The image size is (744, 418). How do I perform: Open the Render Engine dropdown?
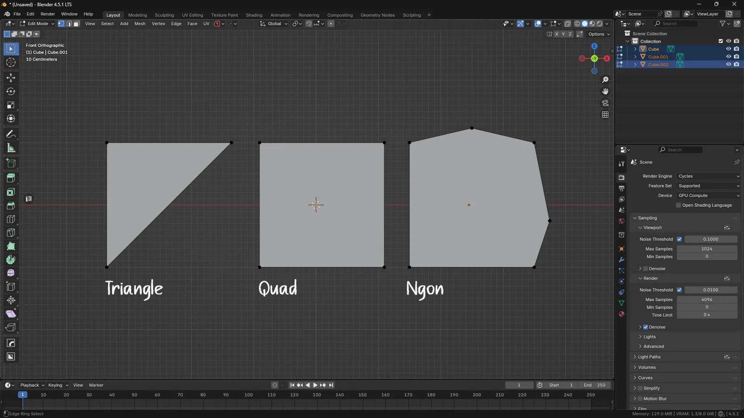point(708,176)
